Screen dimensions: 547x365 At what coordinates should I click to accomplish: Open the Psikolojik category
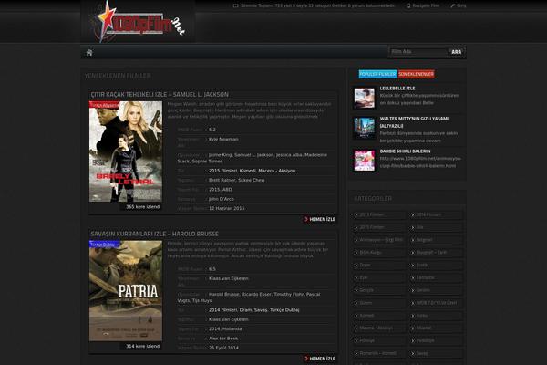coord(436,340)
